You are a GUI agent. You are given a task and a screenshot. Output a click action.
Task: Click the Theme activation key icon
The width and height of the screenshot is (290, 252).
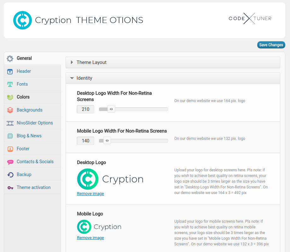pyautogui.click(x=10, y=188)
